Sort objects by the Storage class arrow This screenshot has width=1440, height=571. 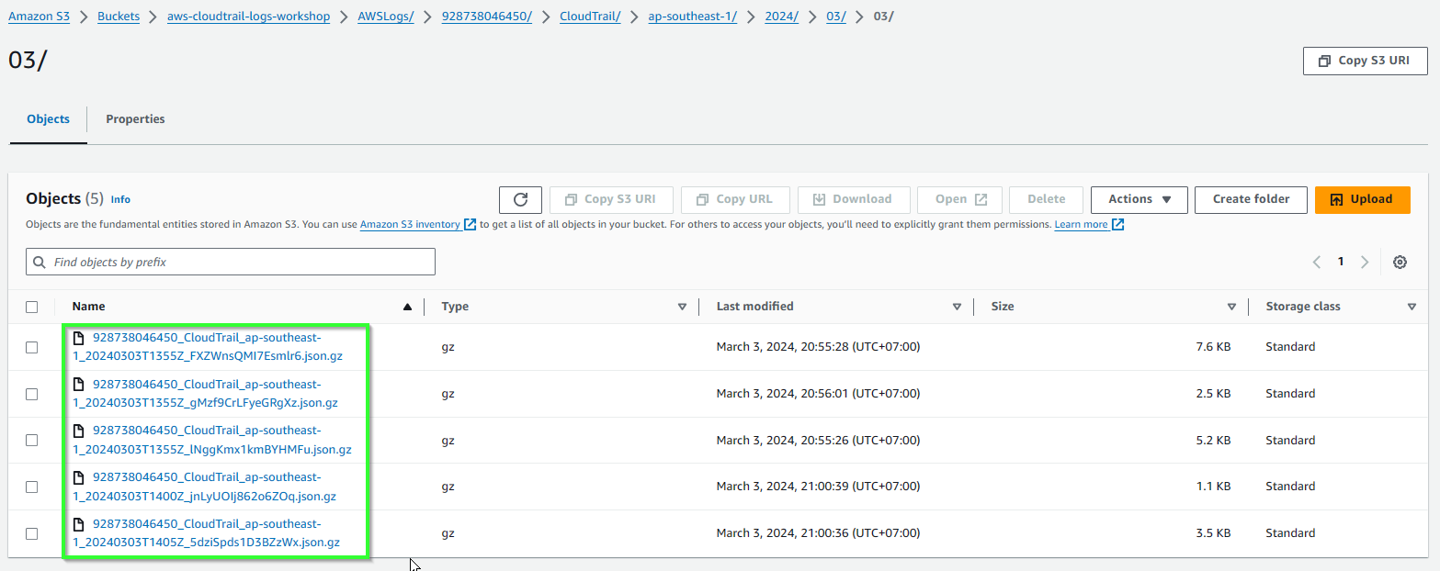[1412, 307]
